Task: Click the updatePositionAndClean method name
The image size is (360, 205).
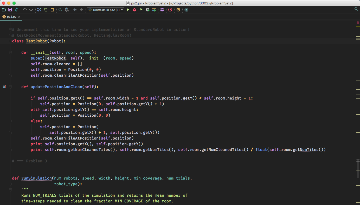Action: click(x=56, y=87)
